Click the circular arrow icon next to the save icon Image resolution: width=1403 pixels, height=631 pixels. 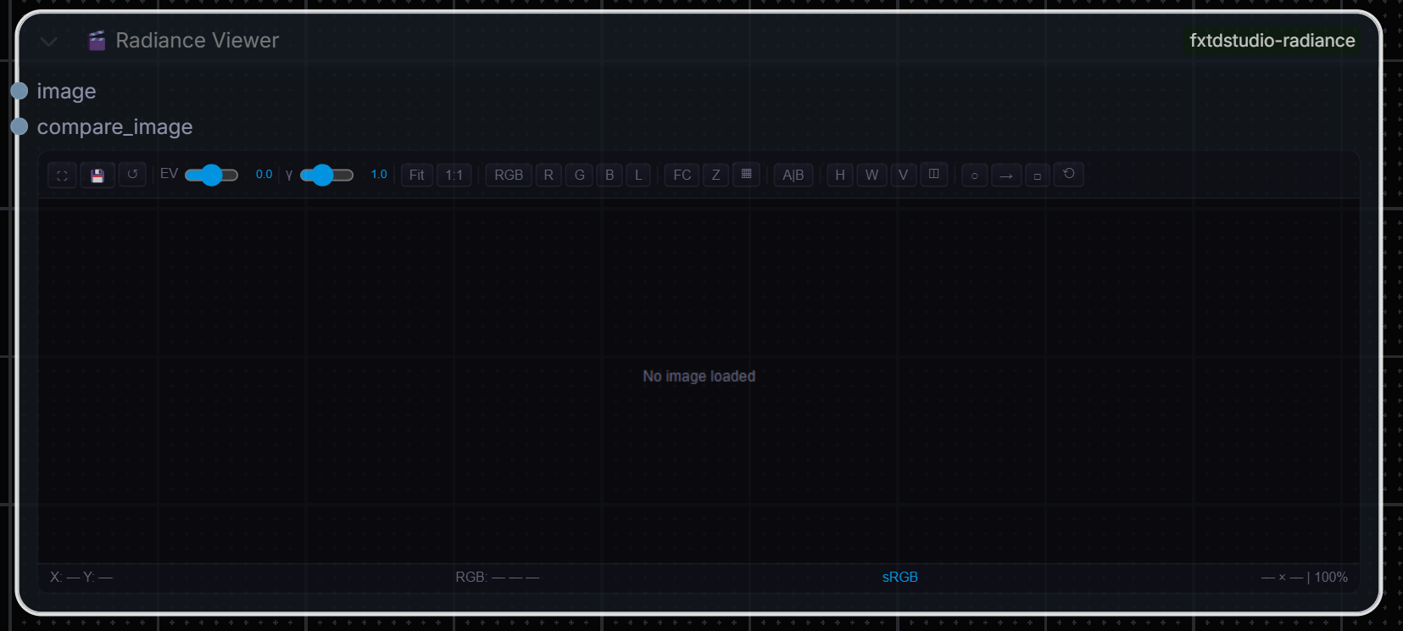click(132, 175)
